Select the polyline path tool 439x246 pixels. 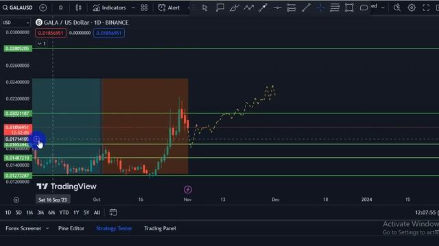click(248, 8)
